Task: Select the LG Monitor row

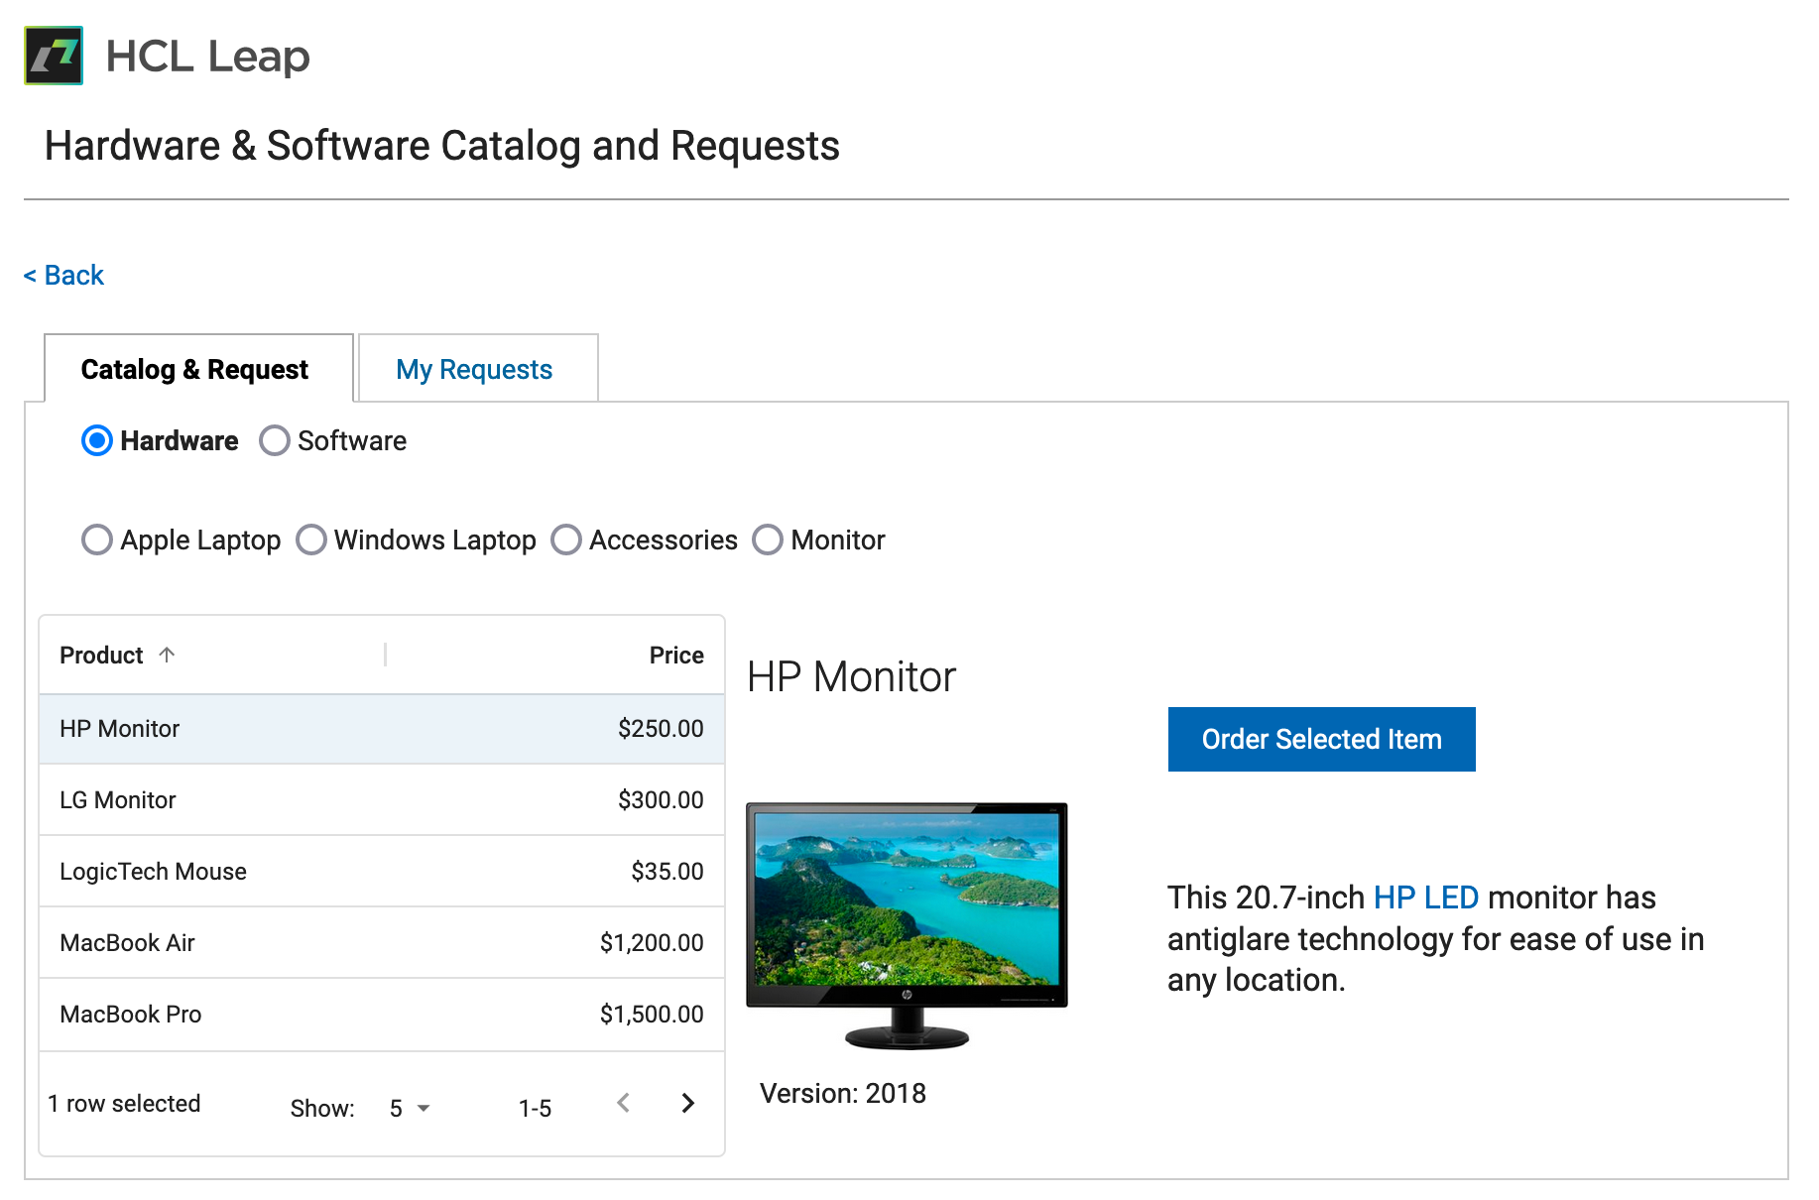Action: pos(382,800)
